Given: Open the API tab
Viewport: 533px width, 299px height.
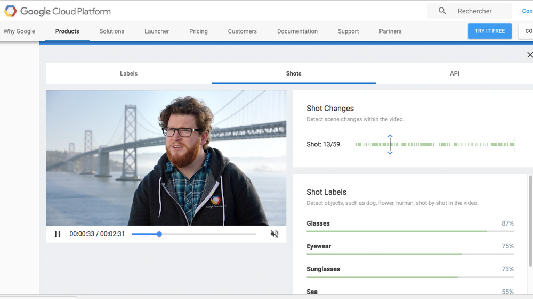Looking at the screenshot, I should [x=454, y=73].
